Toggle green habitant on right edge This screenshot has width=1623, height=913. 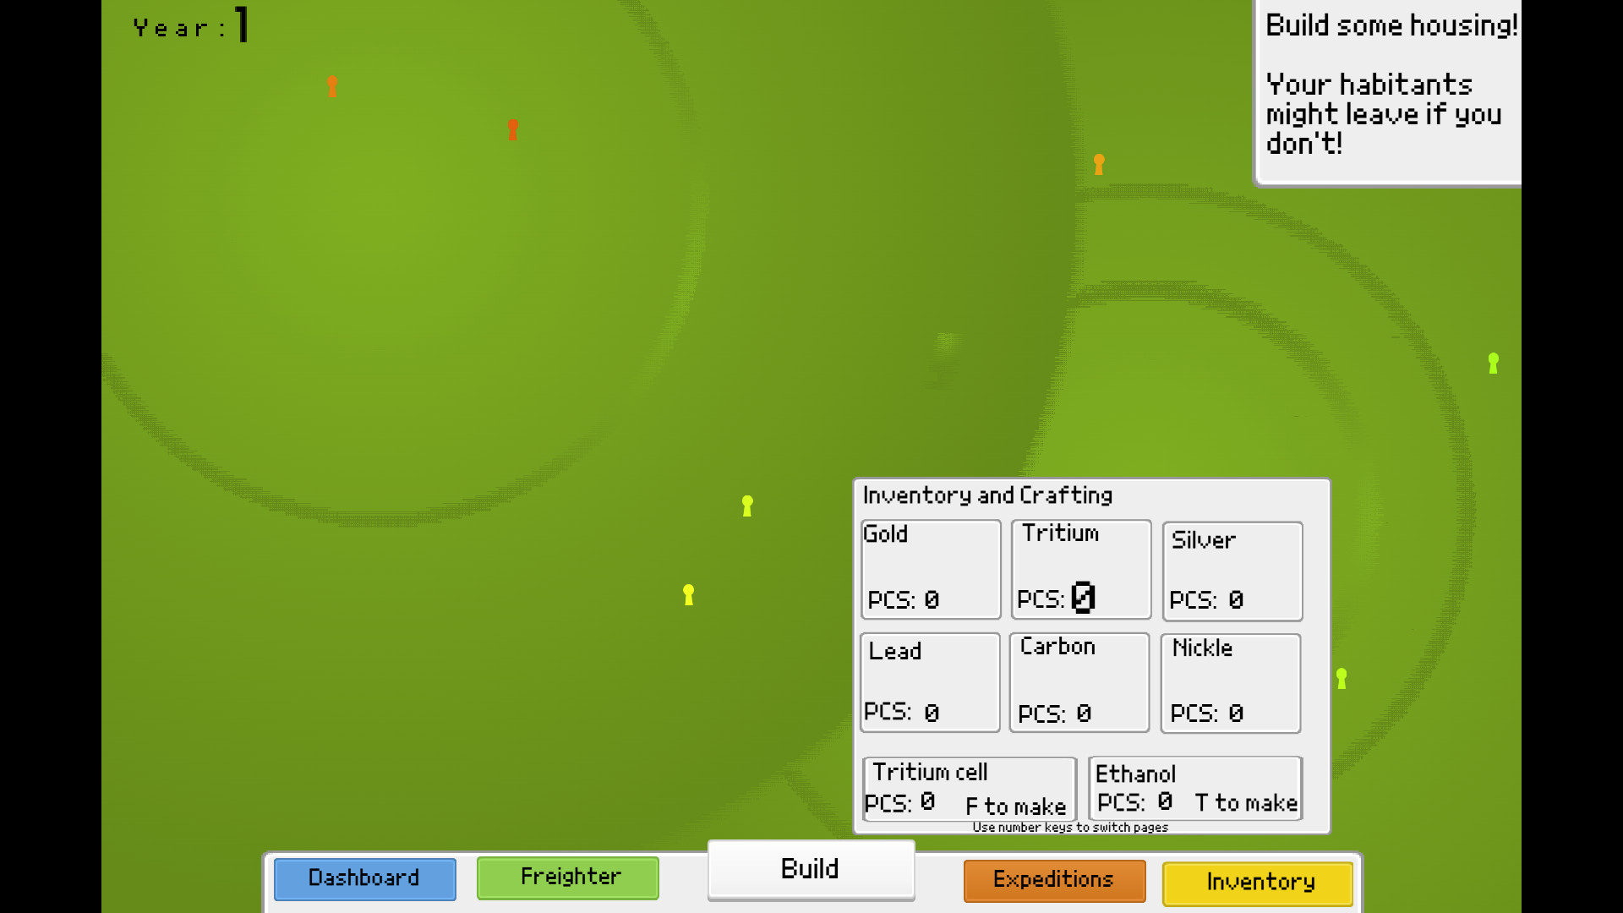tap(1493, 364)
